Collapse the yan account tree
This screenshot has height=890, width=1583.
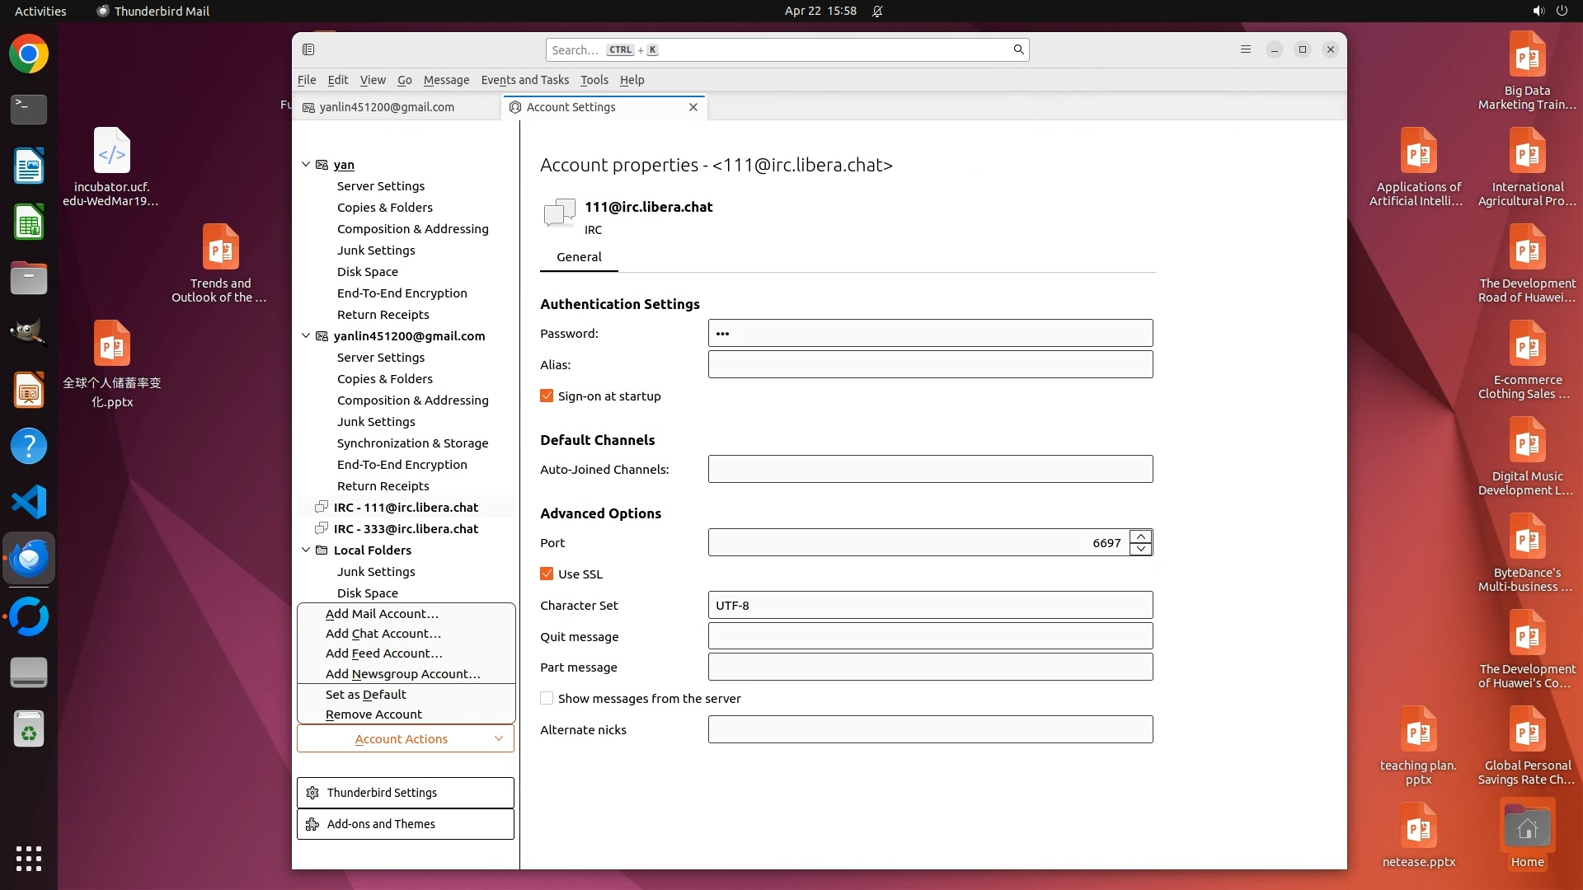(x=306, y=165)
